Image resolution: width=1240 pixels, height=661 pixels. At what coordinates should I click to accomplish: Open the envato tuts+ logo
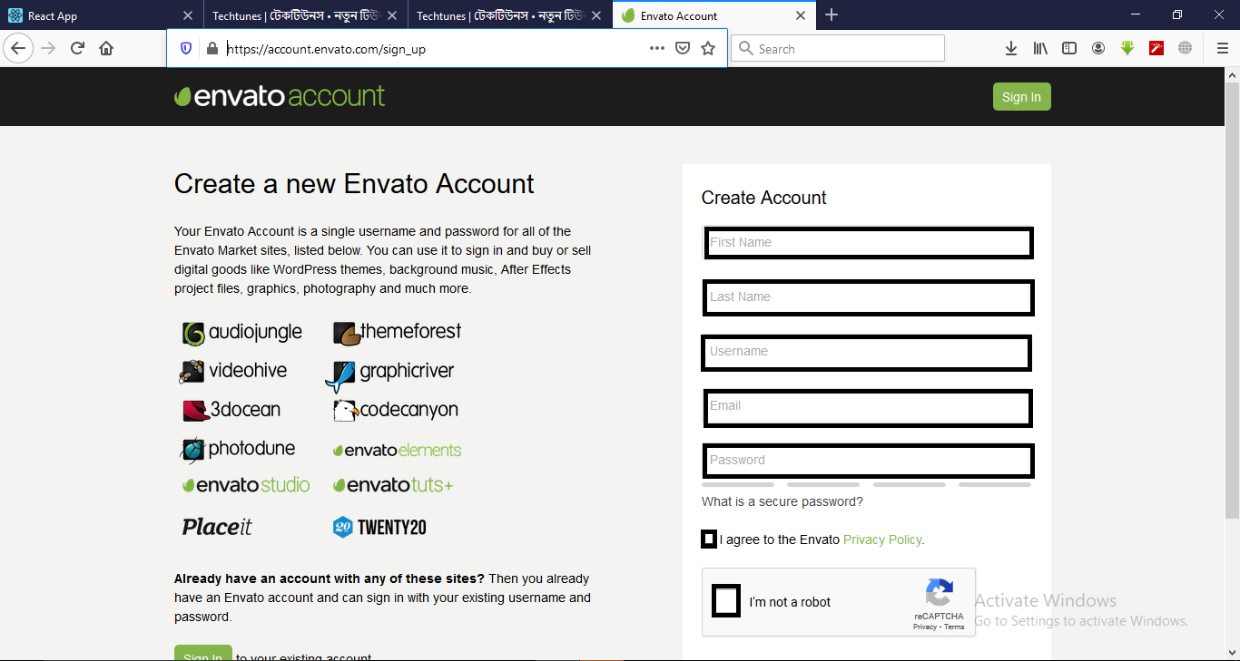(393, 485)
